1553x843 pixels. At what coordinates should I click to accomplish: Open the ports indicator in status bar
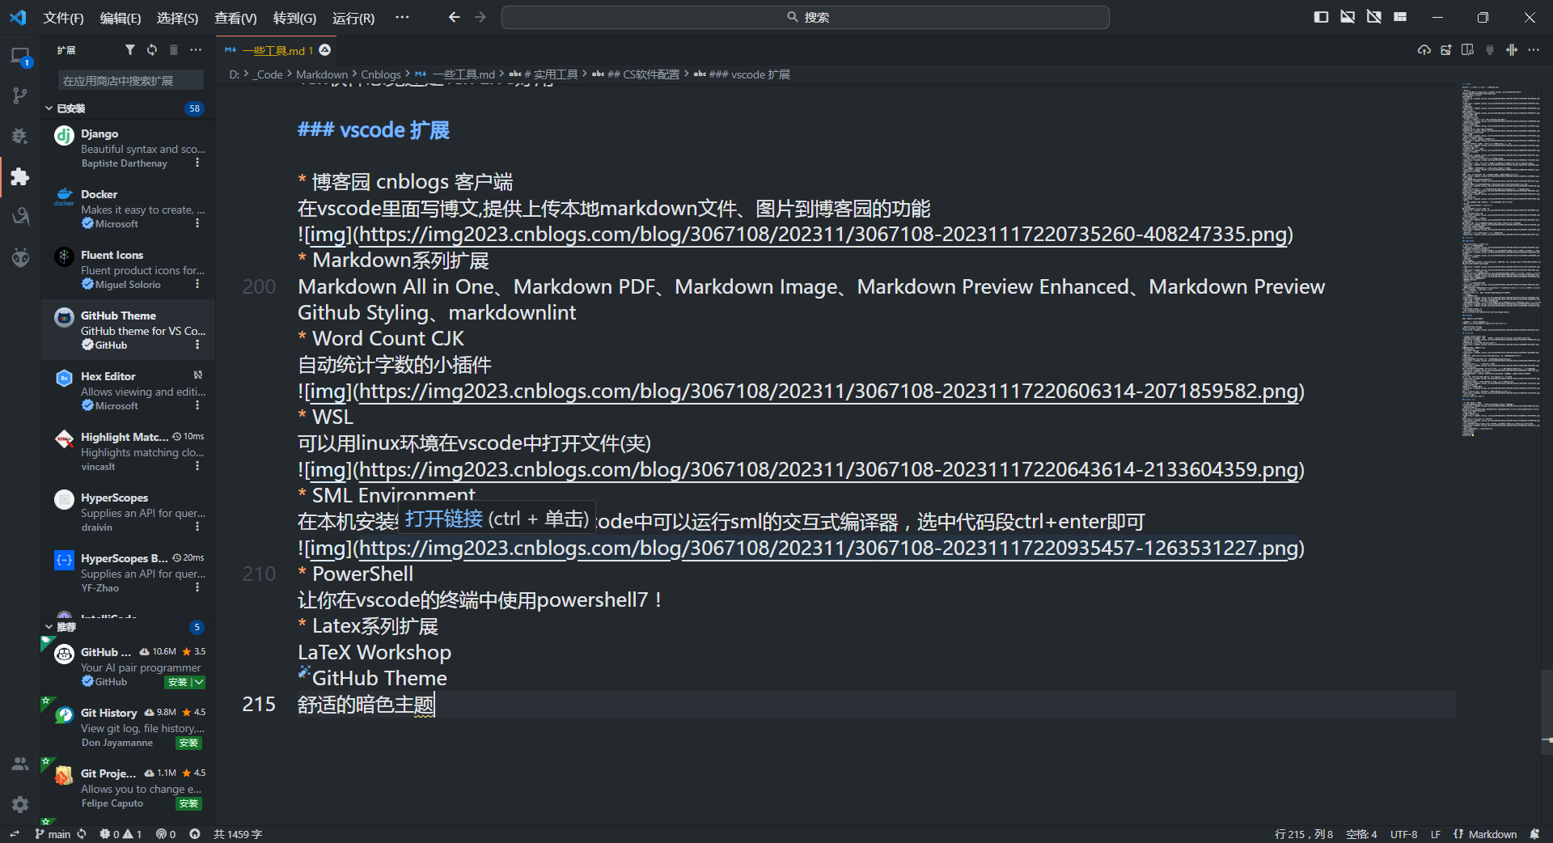coord(165,834)
